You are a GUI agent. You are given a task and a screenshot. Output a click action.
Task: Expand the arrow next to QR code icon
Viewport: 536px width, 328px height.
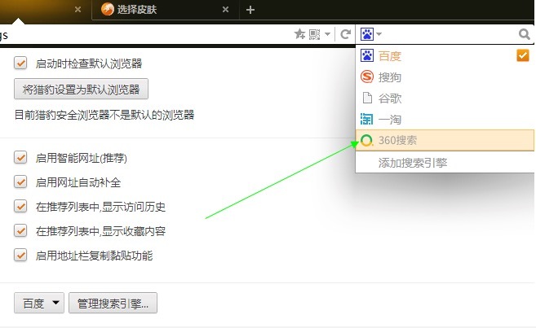tap(327, 34)
